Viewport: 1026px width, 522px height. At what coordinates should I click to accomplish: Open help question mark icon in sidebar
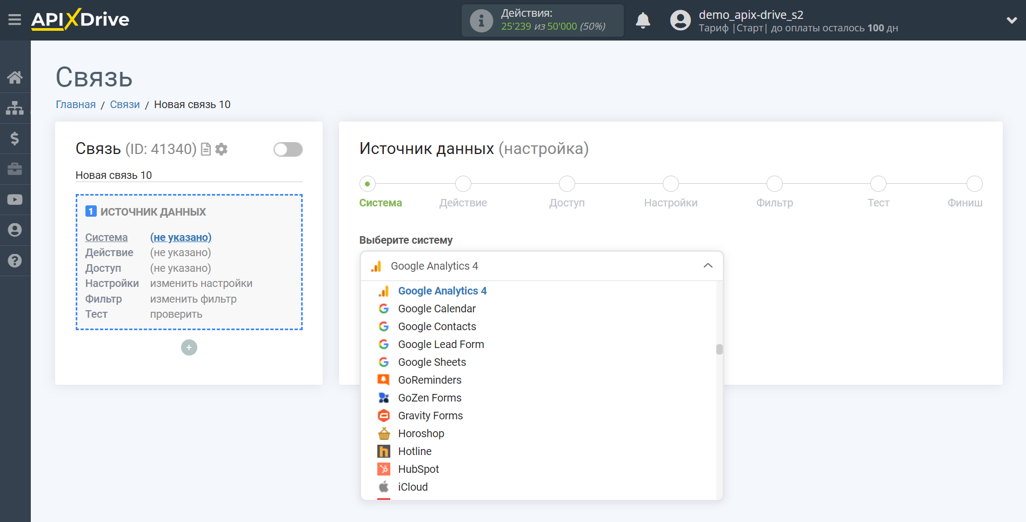click(15, 260)
